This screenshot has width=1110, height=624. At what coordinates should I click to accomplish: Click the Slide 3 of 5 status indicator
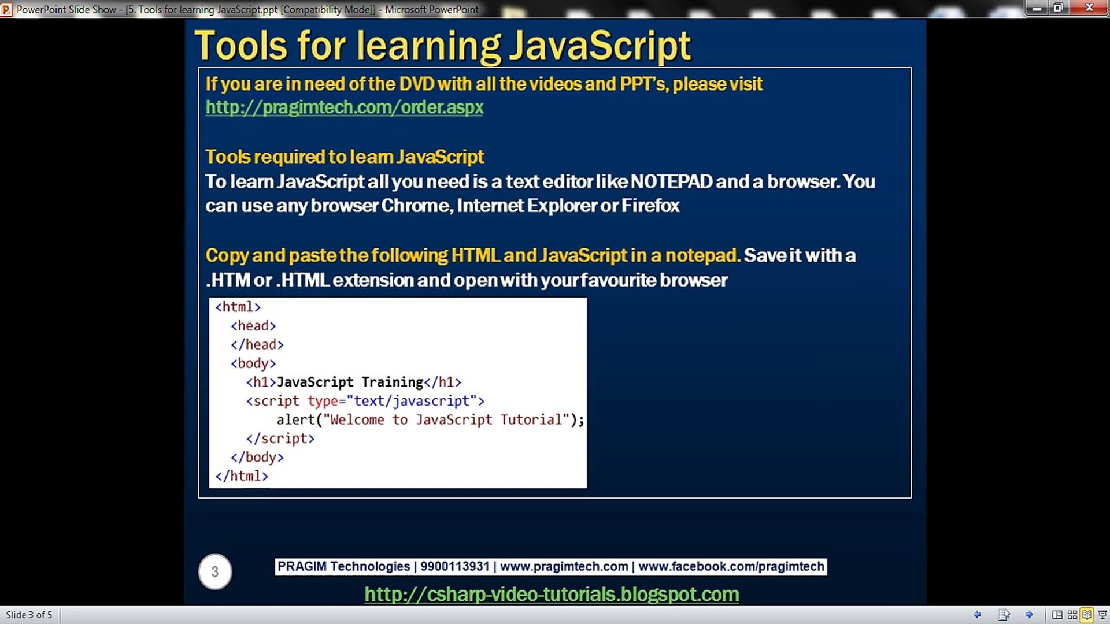point(29,615)
